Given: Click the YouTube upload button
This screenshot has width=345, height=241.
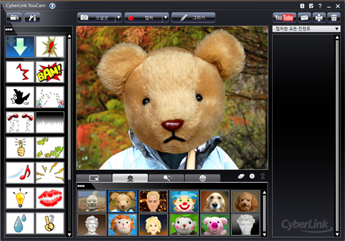Looking at the screenshot, I should (x=284, y=18).
